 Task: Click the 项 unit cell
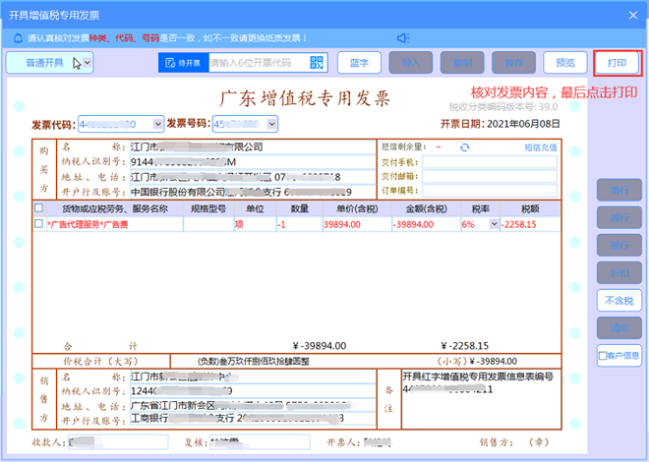[255, 224]
